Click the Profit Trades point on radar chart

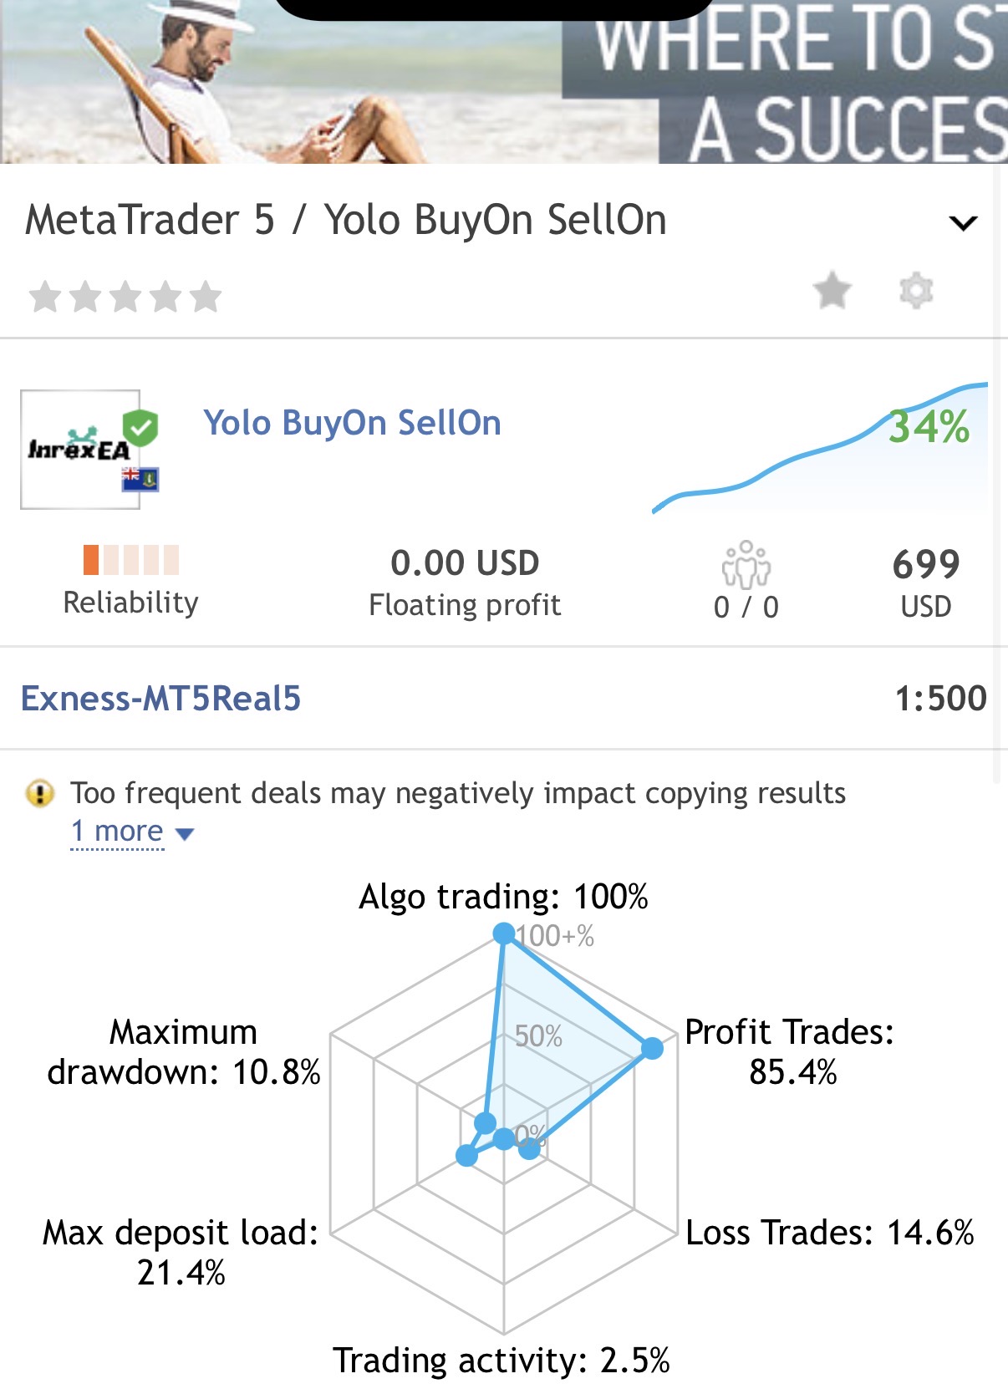click(652, 1048)
